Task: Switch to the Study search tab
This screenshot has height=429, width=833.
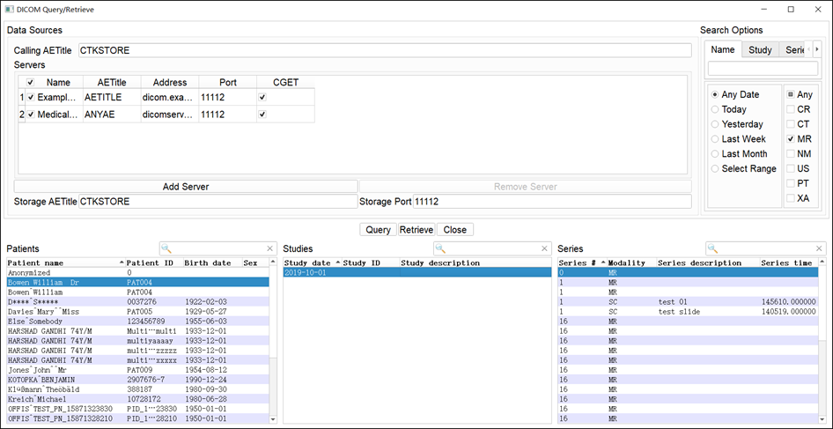Action: click(760, 50)
